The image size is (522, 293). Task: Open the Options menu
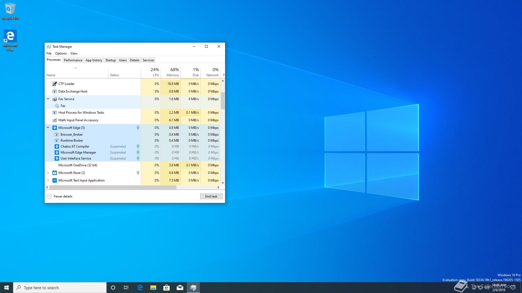click(x=61, y=53)
